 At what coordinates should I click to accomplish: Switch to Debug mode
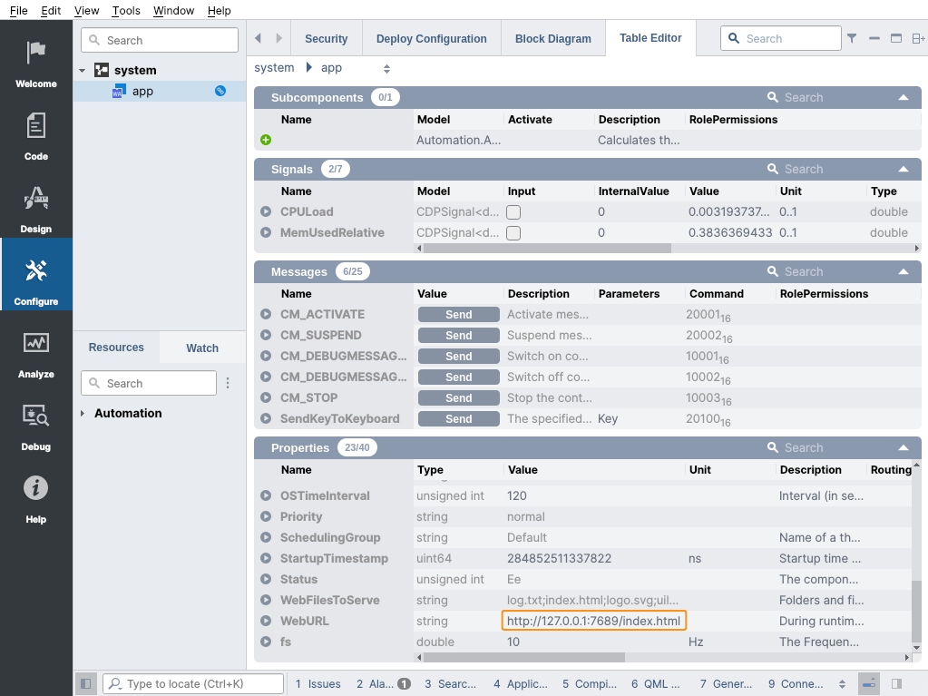click(x=36, y=426)
